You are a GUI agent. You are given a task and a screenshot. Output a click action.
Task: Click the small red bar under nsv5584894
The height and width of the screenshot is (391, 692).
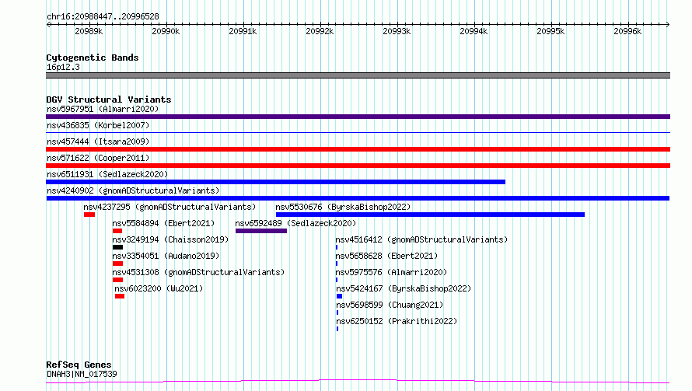click(117, 231)
